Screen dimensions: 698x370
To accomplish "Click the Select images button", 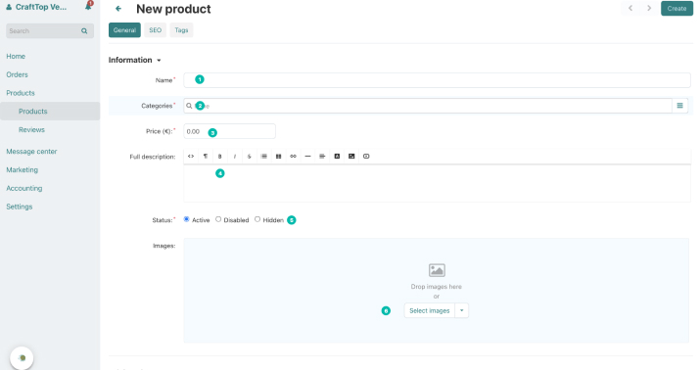I will click(430, 311).
